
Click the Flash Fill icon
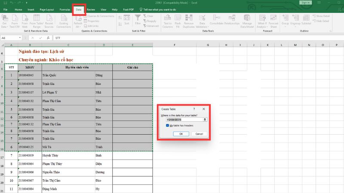coord(177,20)
